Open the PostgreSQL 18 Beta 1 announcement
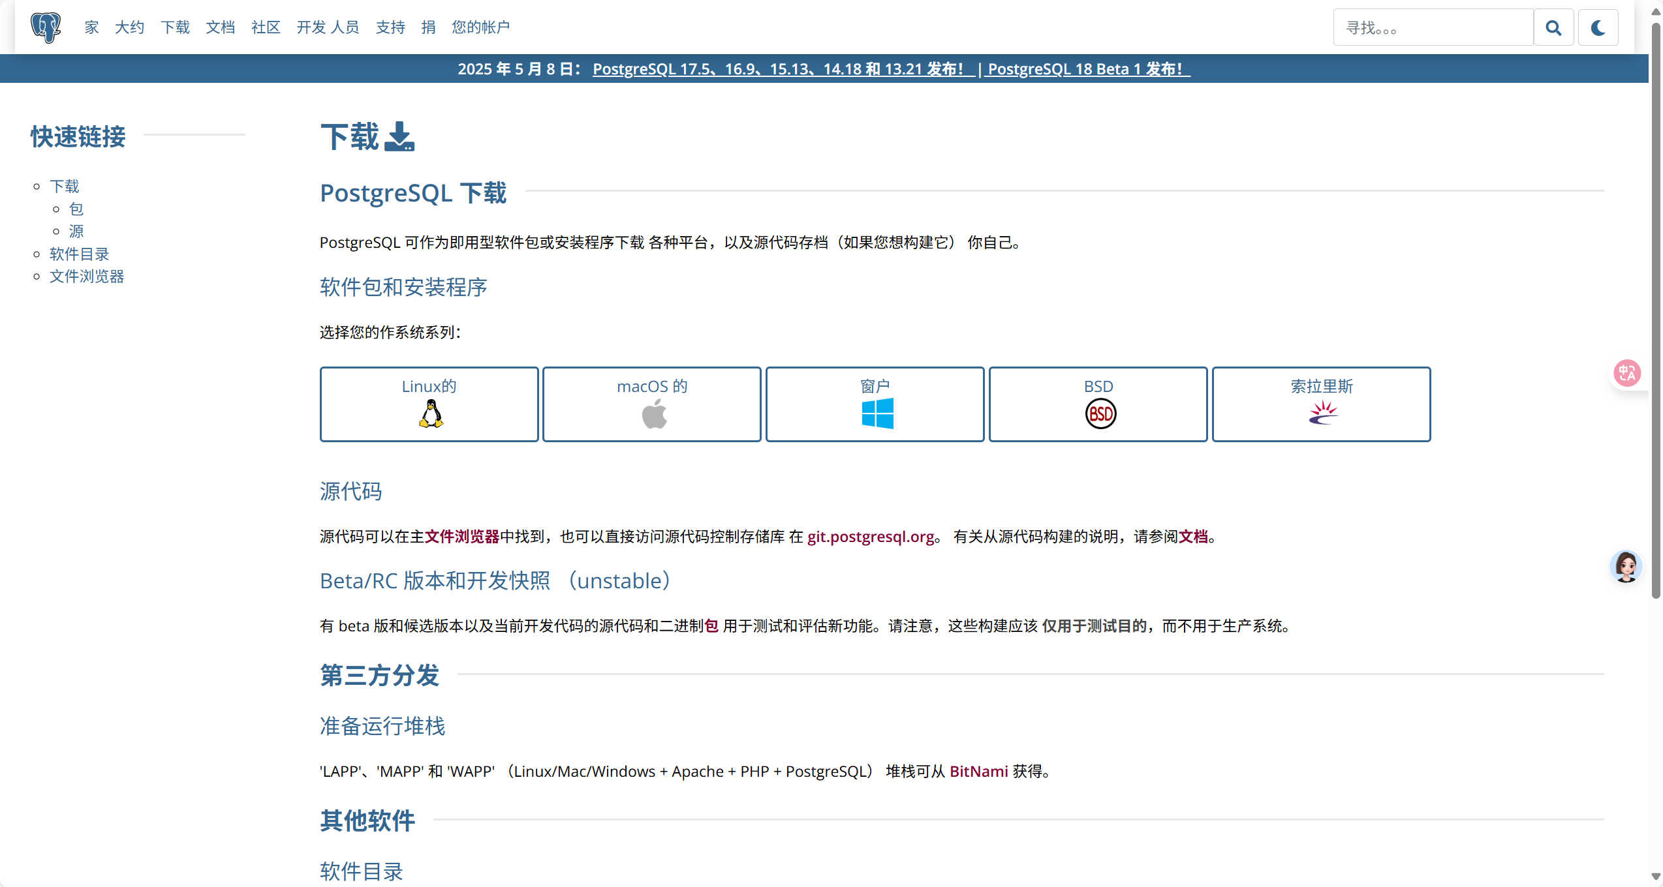Viewport: 1663px width, 887px height. tap(1087, 68)
